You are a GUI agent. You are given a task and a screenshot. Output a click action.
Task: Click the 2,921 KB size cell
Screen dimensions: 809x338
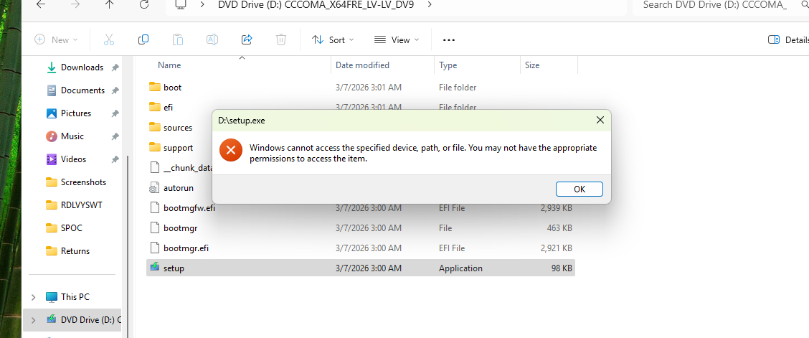(557, 248)
